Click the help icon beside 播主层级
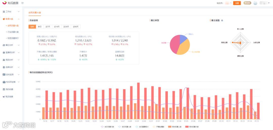The height and width of the screenshot is (130, 273). 222,20
